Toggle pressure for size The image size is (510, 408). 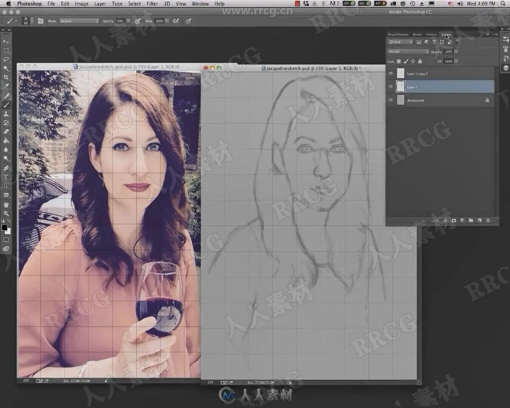188,21
